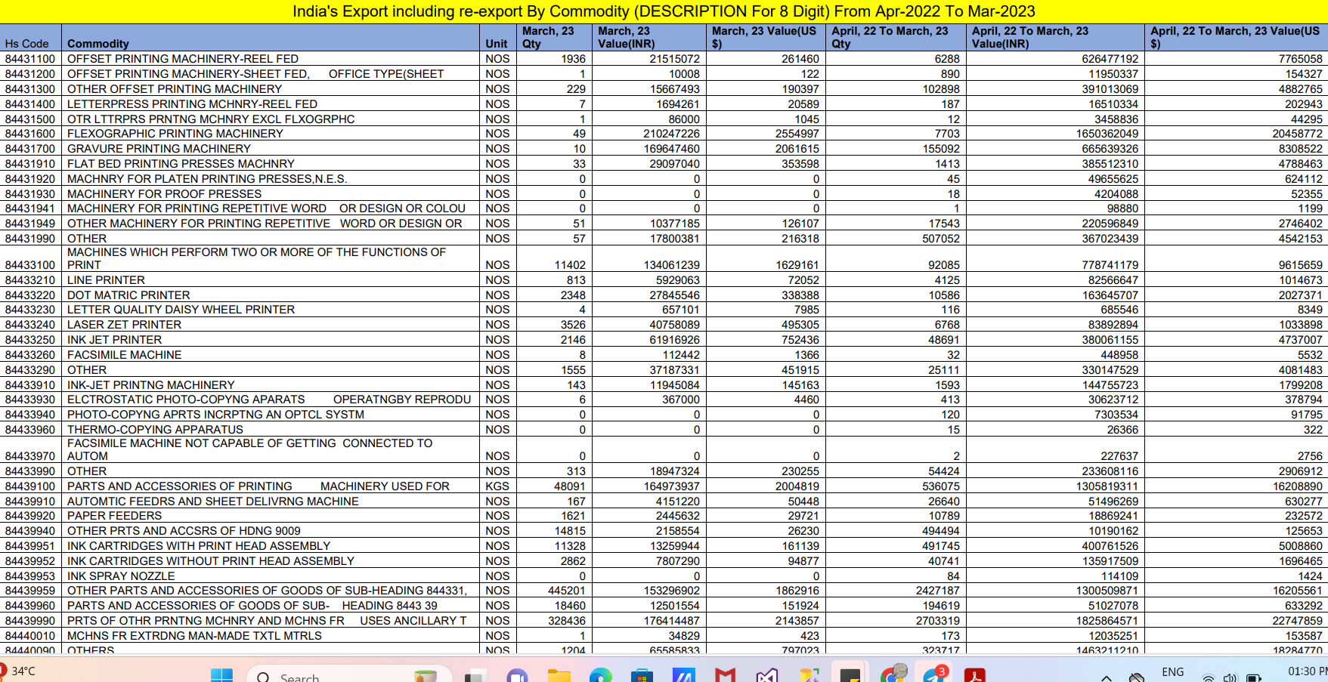Viewport: 1328px width, 682px height.
Task: Select yearly Value(US $) 22747859 cell
Action: click(1236, 621)
